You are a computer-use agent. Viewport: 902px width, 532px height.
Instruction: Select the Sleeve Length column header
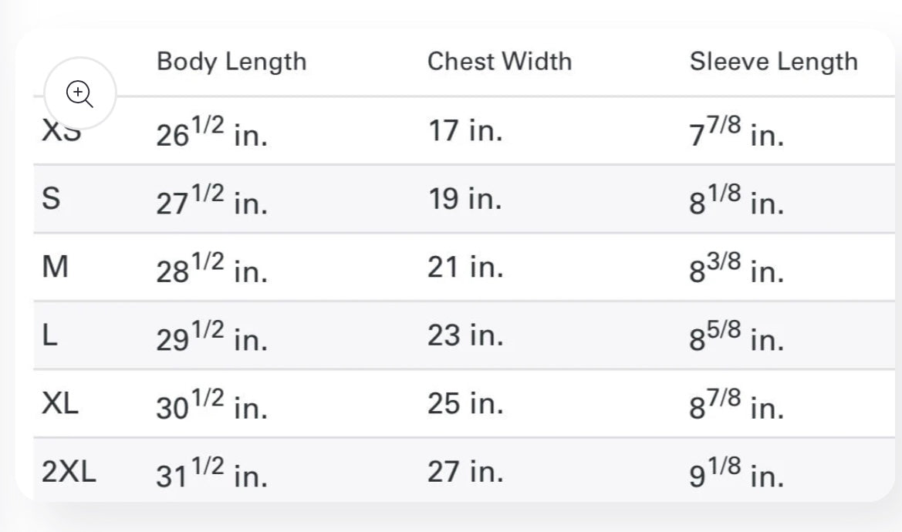[774, 62]
